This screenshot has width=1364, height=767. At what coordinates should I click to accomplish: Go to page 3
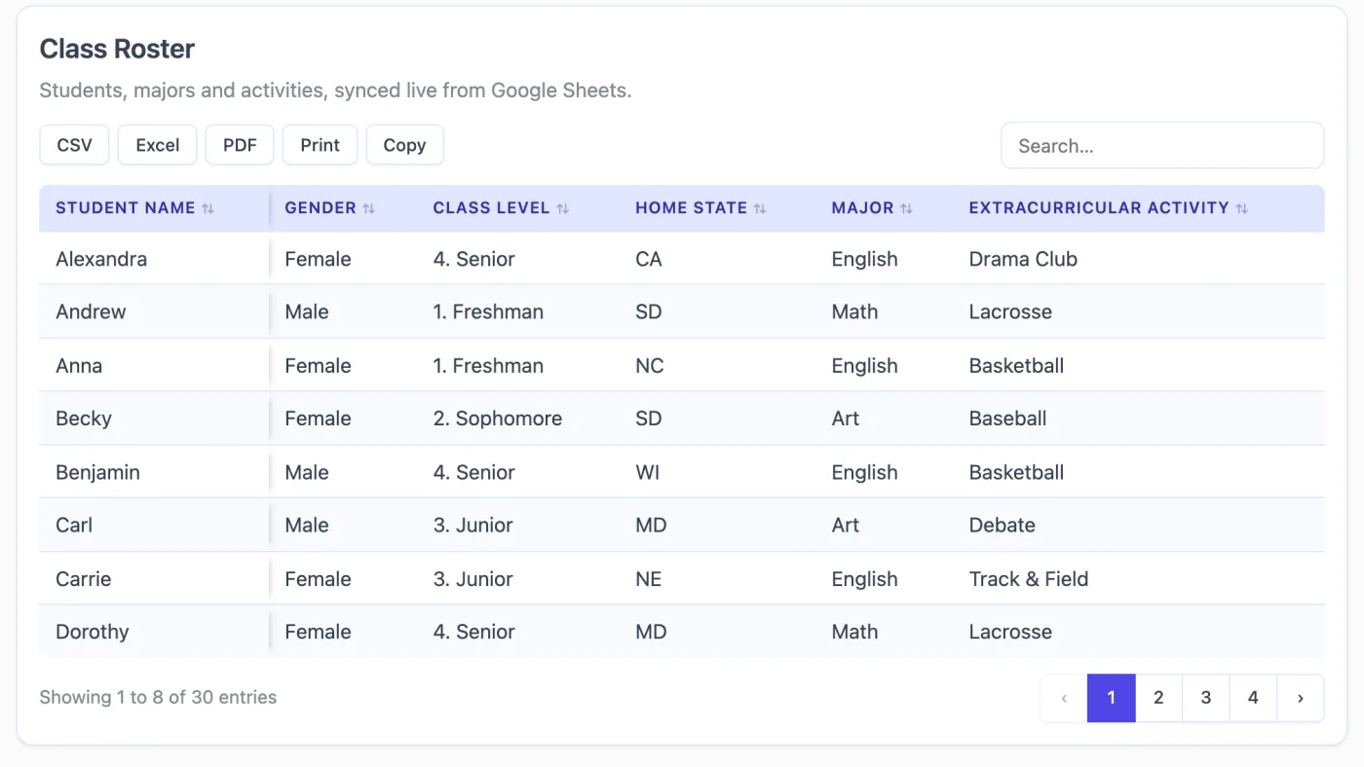[1206, 698]
